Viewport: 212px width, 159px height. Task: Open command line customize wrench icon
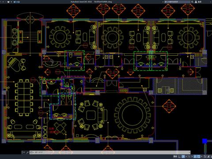(27, 152)
